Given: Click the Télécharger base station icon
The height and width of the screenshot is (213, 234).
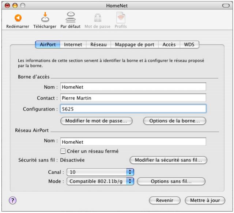Looking at the screenshot, I should [45, 17].
